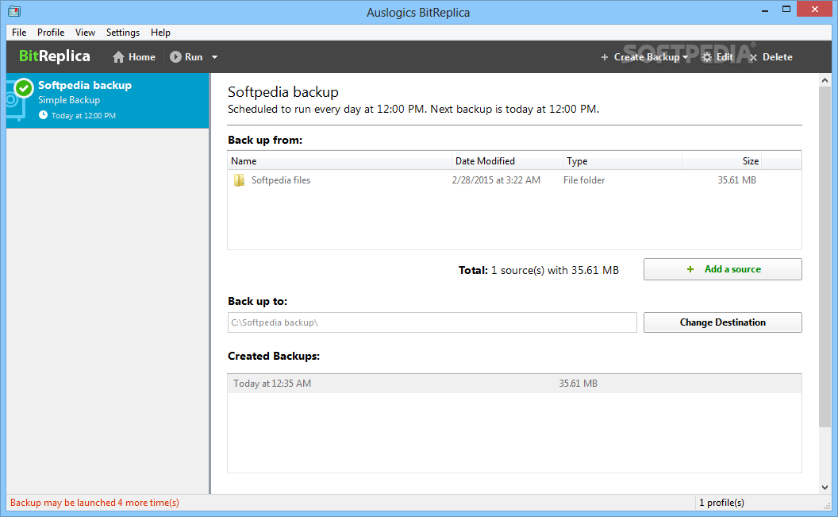This screenshot has width=838, height=517.
Task: Select the Softpedia files source row name
Action: click(281, 180)
